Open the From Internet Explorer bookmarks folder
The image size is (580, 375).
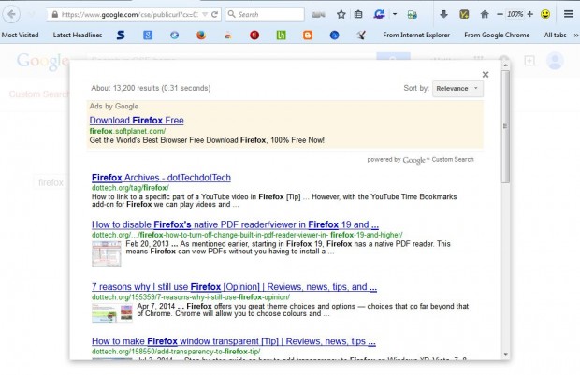click(x=416, y=36)
